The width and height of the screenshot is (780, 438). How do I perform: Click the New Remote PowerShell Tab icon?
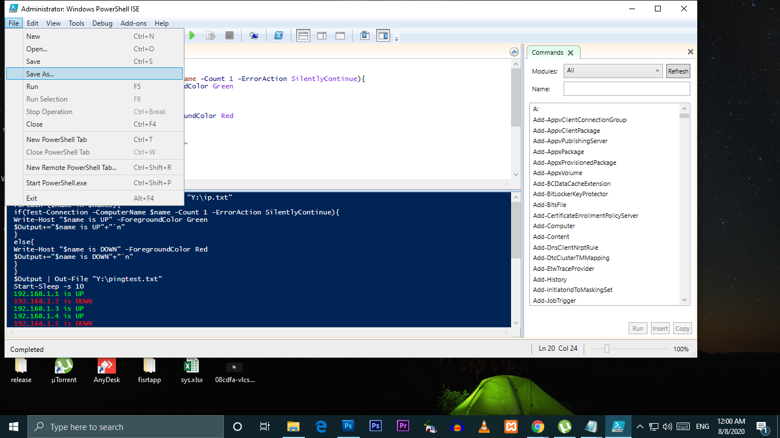(x=254, y=35)
